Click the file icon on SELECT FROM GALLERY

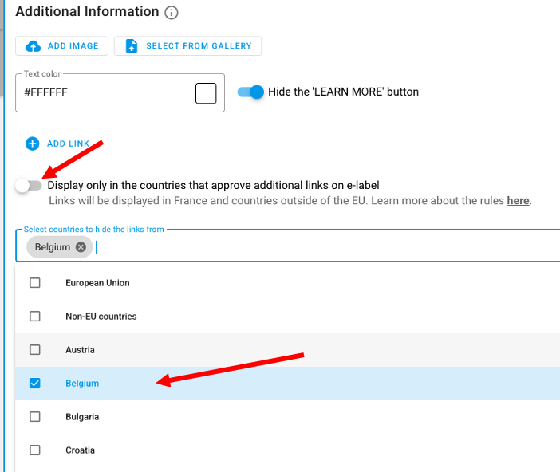tap(132, 46)
